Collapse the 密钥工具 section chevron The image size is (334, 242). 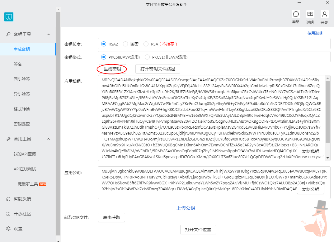pos(49,34)
